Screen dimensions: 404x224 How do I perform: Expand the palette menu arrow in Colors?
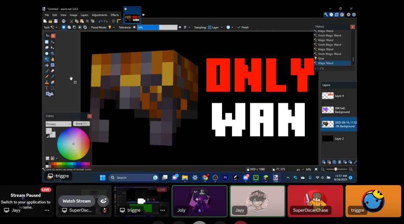tap(57, 158)
